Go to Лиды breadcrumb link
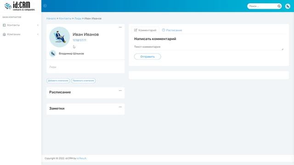This screenshot has width=294, height=165. 78,18
